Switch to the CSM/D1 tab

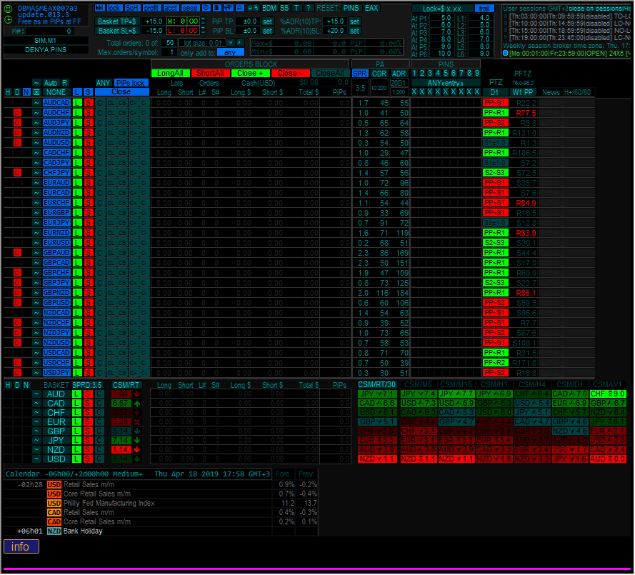pyautogui.click(x=569, y=385)
